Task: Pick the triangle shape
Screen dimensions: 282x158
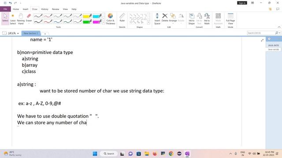Action: 145,18
